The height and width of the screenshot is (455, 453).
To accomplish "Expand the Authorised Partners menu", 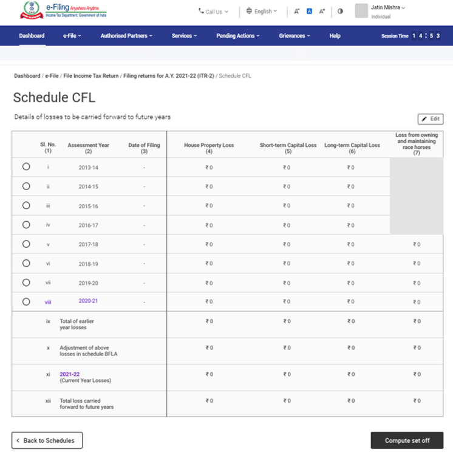I will [126, 36].
